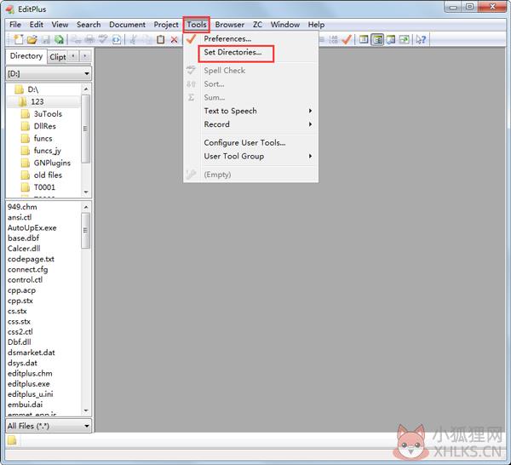Expand the User Tool Group submenu
The height and width of the screenshot is (465, 511).
click(257, 157)
